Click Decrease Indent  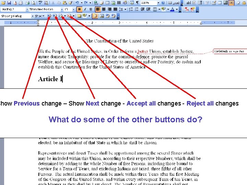pos(142,9)
